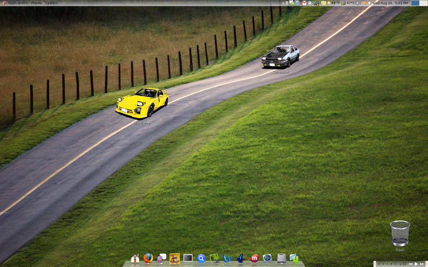The width and height of the screenshot is (428, 267).
Task: Open the volume speaker applet
Action: pos(358,3)
